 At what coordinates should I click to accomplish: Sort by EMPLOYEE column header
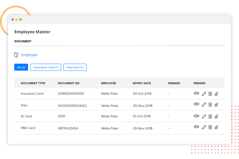[109, 83]
